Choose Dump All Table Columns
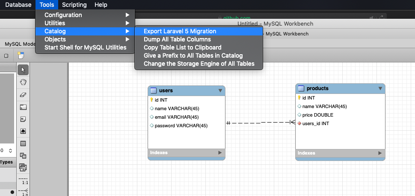 (199, 39)
